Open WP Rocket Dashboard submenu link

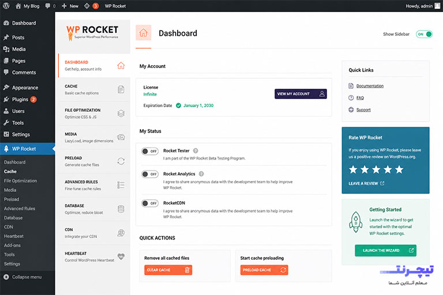pyautogui.click(x=14, y=162)
